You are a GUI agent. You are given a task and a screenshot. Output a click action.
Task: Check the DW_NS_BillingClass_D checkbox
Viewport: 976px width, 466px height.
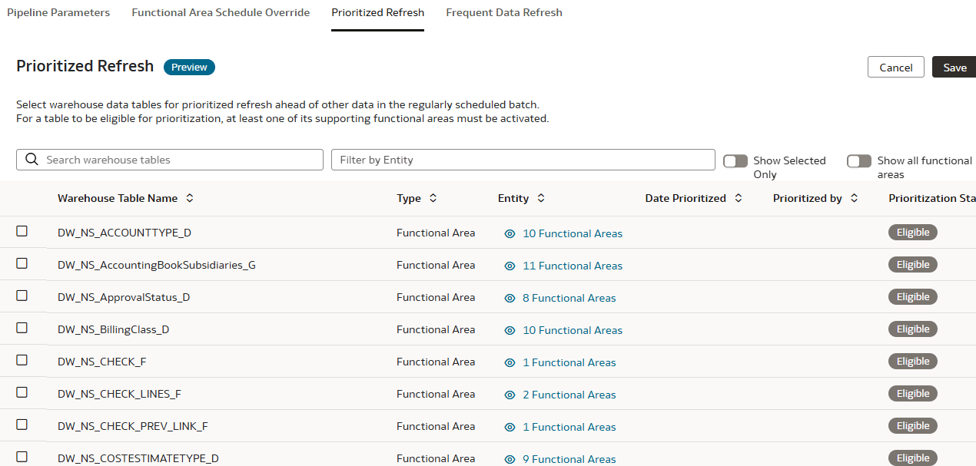tap(22, 328)
